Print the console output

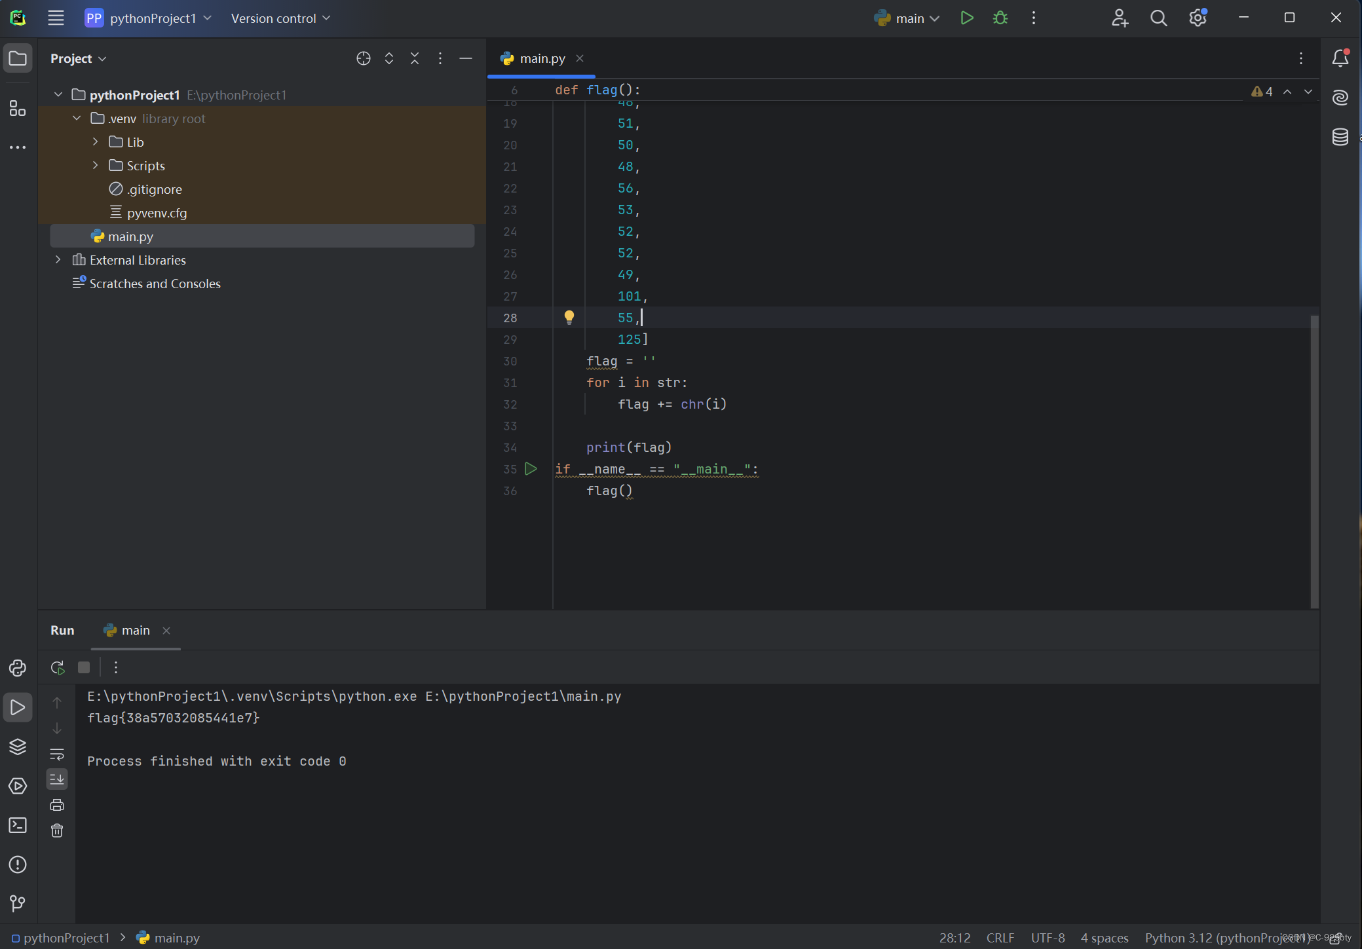(57, 805)
